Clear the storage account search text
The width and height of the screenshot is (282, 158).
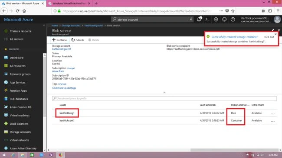(191, 19)
